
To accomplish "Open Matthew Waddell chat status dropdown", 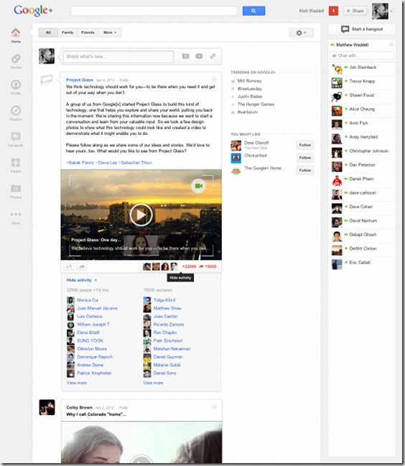I will click(x=391, y=45).
